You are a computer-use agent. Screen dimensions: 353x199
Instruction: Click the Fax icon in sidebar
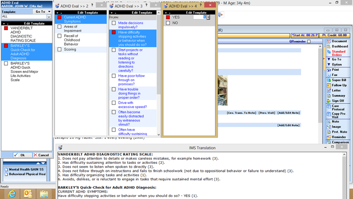(x=328, y=75)
